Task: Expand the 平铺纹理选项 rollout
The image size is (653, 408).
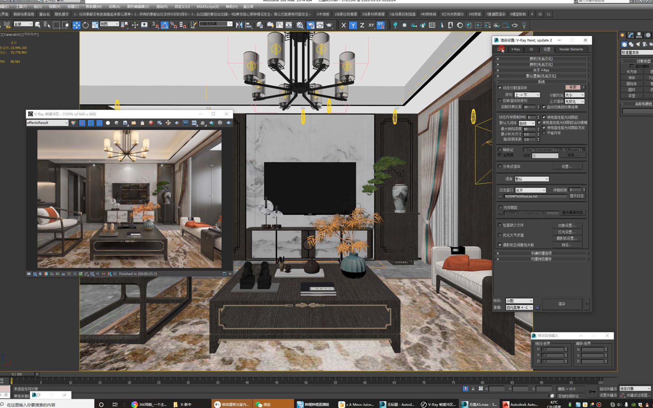Action: [541, 253]
